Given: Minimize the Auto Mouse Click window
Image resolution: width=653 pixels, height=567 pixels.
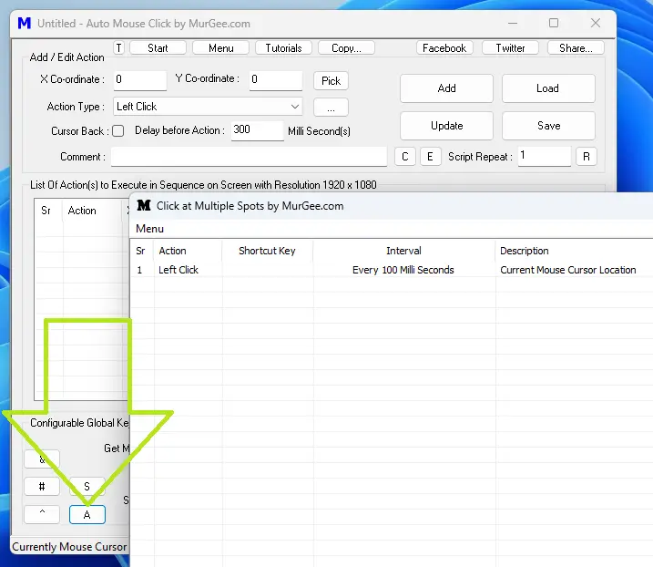Looking at the screenshot, I should (x=513, y=24).
